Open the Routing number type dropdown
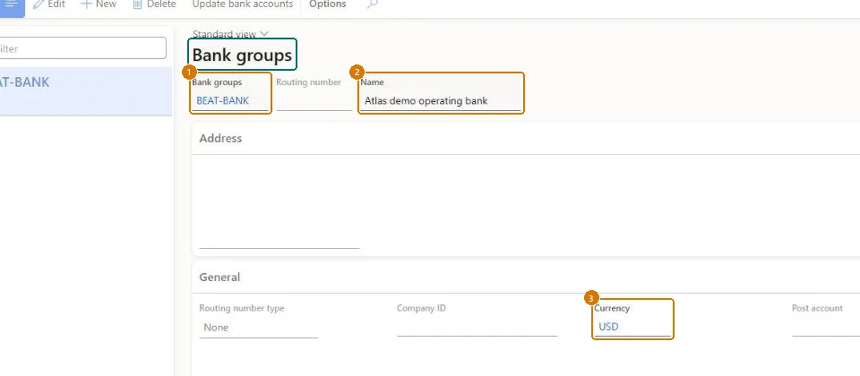Viewport: 860px width, 376px height. point(258,328)
